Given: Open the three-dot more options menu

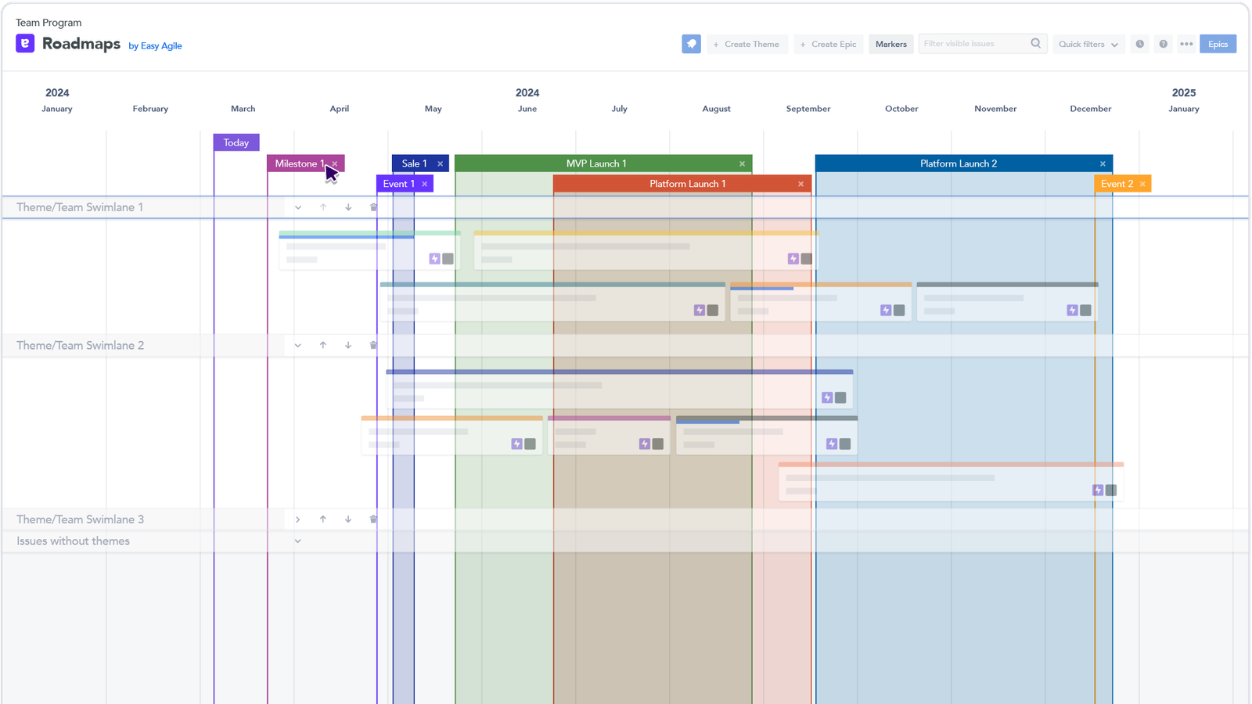Looking at the screenshot, I should [1186, 44].
